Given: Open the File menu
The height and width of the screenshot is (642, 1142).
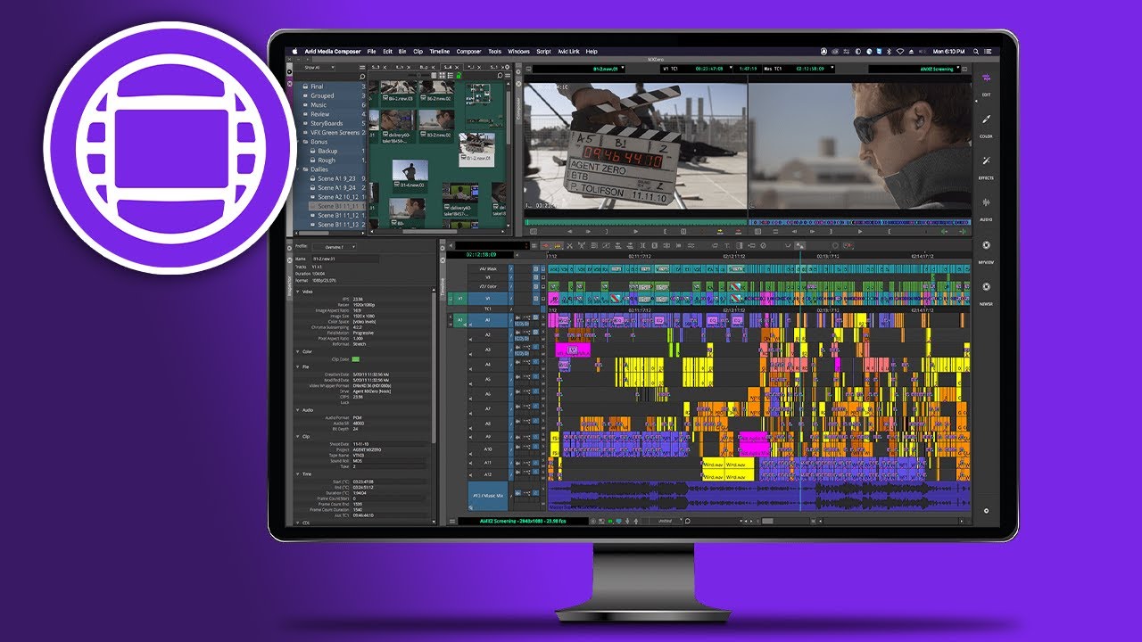Looking at the screenshot, I should (371, 52).
